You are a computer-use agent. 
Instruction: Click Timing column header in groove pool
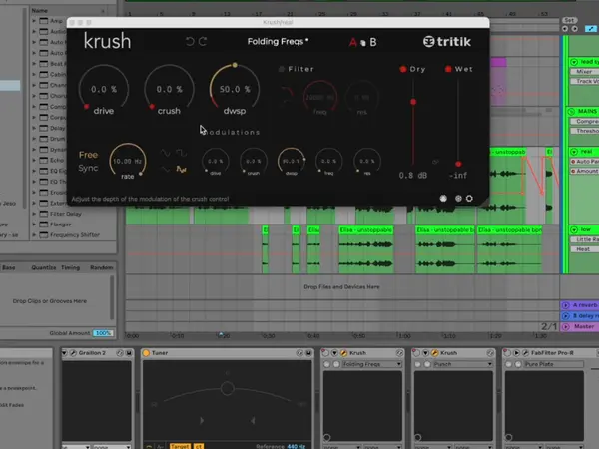[70, 267]
